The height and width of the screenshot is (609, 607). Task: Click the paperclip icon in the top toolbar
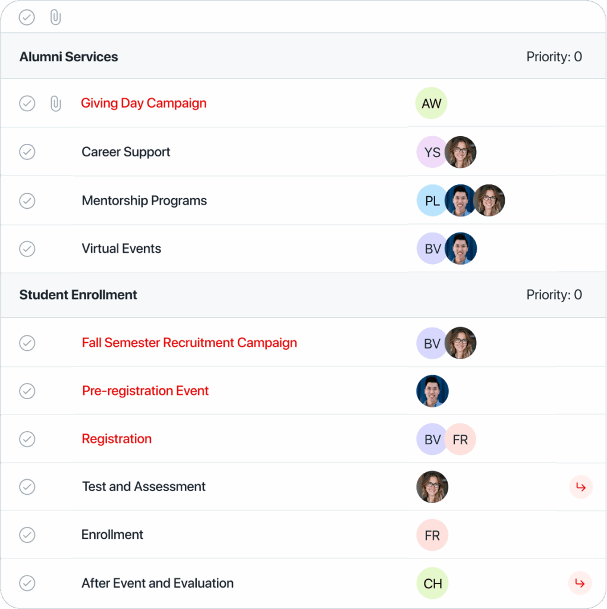coord(55,17)
